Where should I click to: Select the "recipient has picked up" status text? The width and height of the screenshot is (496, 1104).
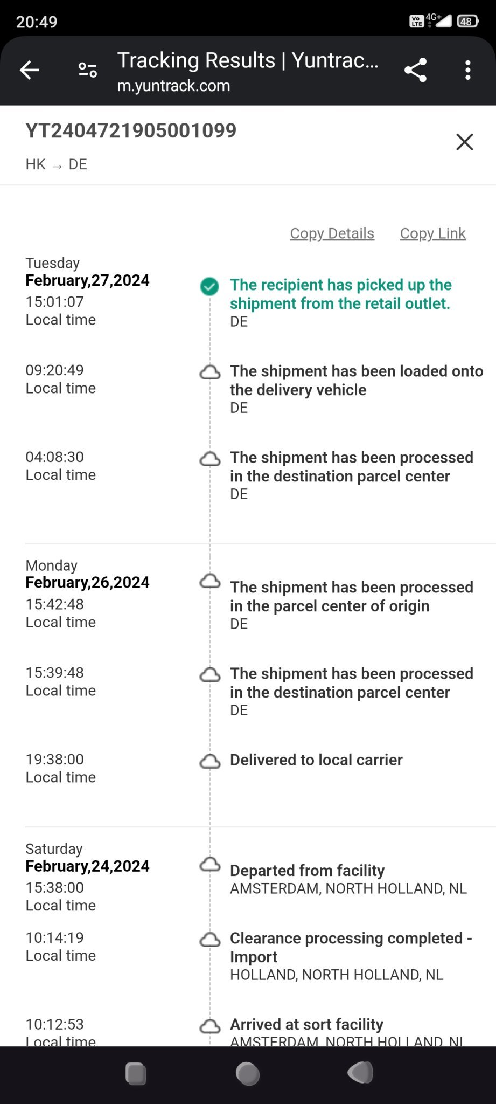[x=340, y=294]
